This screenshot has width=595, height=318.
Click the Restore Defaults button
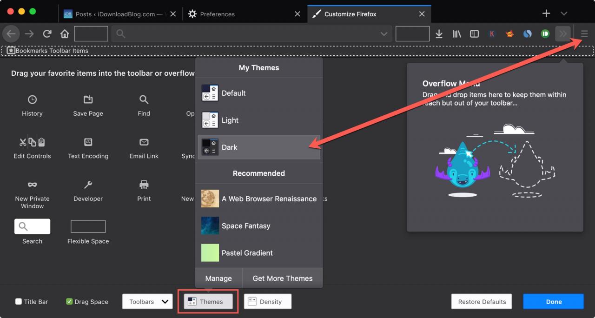click(x=482, y=301)
